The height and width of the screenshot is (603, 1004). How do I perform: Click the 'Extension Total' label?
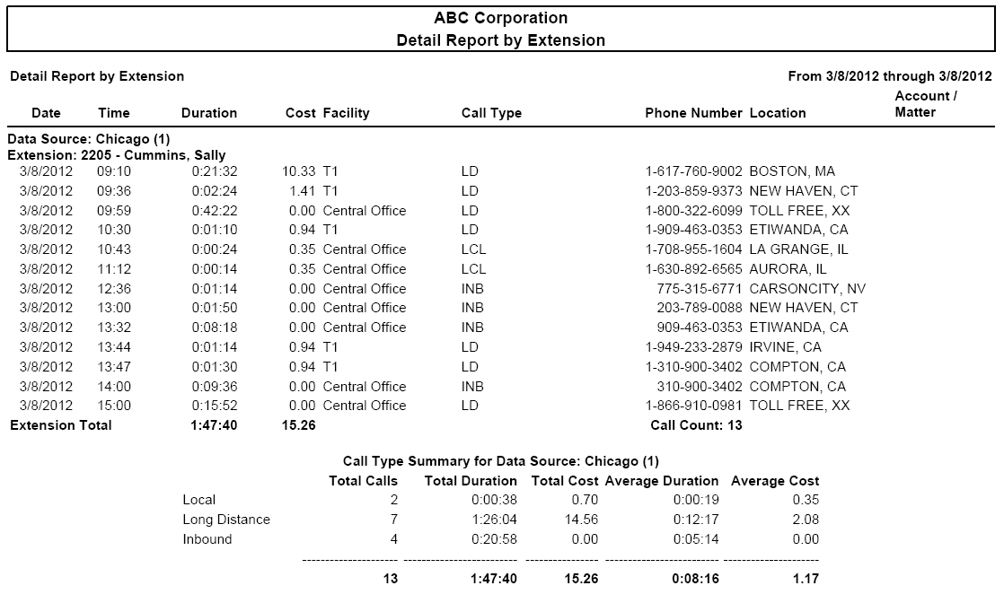(61, 425)
